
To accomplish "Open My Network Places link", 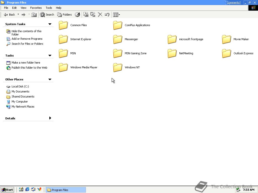I will 20,107.
